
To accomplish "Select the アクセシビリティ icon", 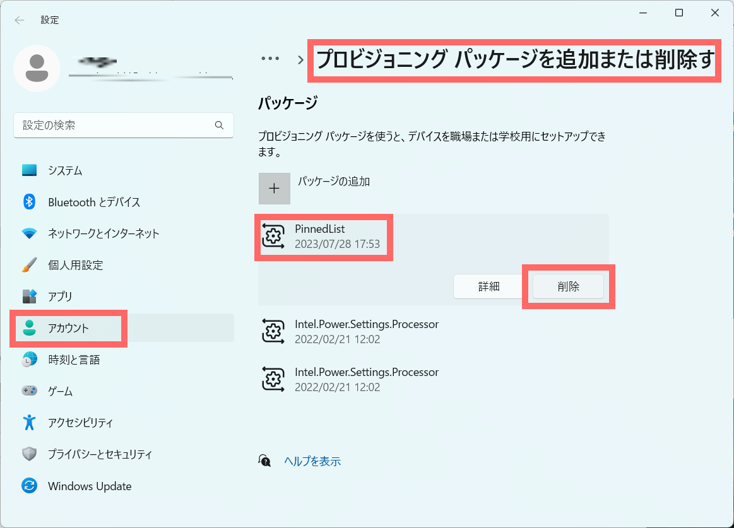I will 29,423.
